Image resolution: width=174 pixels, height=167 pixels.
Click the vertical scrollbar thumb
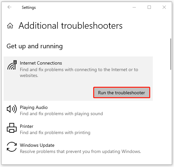point(171,54)
